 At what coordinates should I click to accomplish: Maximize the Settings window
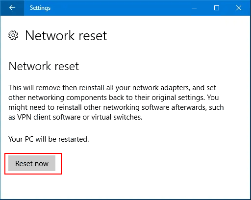click(x=217, y=8)
